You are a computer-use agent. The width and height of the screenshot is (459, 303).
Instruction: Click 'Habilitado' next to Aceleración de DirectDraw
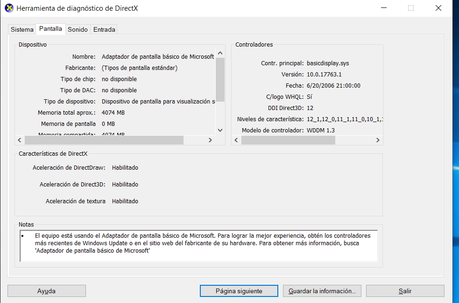coord(125,168)
